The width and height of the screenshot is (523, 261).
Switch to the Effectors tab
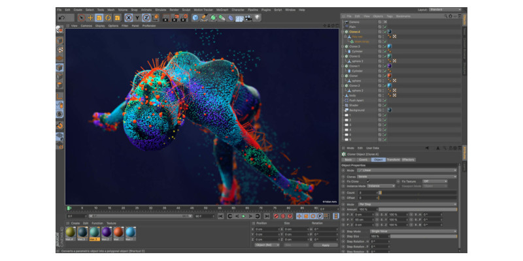tap(408, 160)
